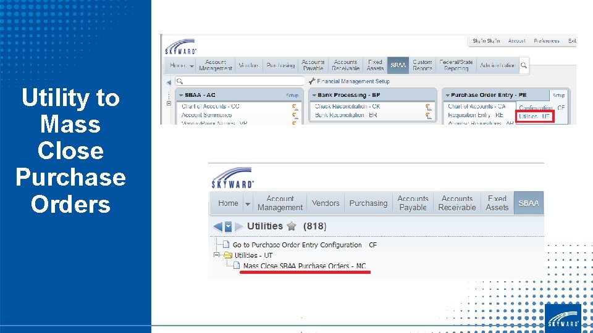Click the favorite star beside Utilities (818)

[x=292, y=226]
